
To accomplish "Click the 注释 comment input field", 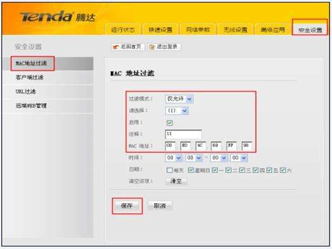I will (x=183, y=134).
